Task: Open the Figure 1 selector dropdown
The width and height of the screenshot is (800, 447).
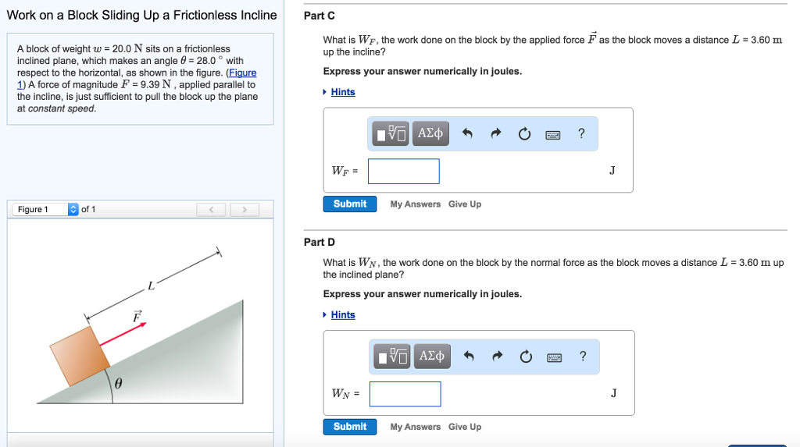Action: point(73,209)
